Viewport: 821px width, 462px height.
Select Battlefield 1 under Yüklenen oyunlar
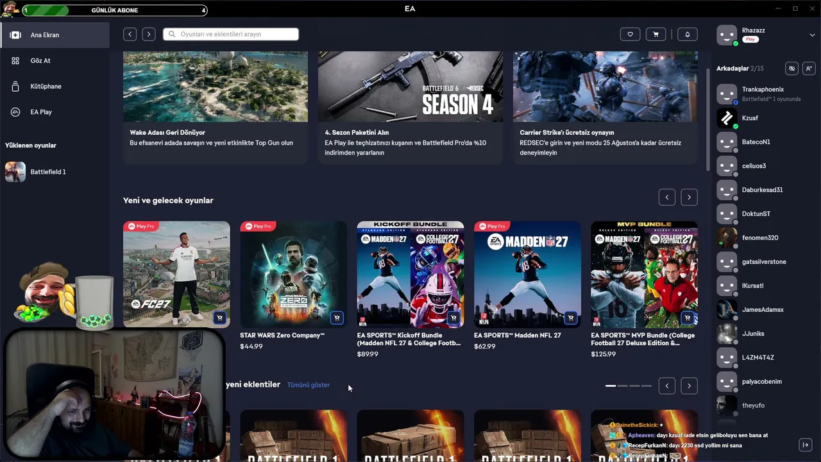[55, 172]
